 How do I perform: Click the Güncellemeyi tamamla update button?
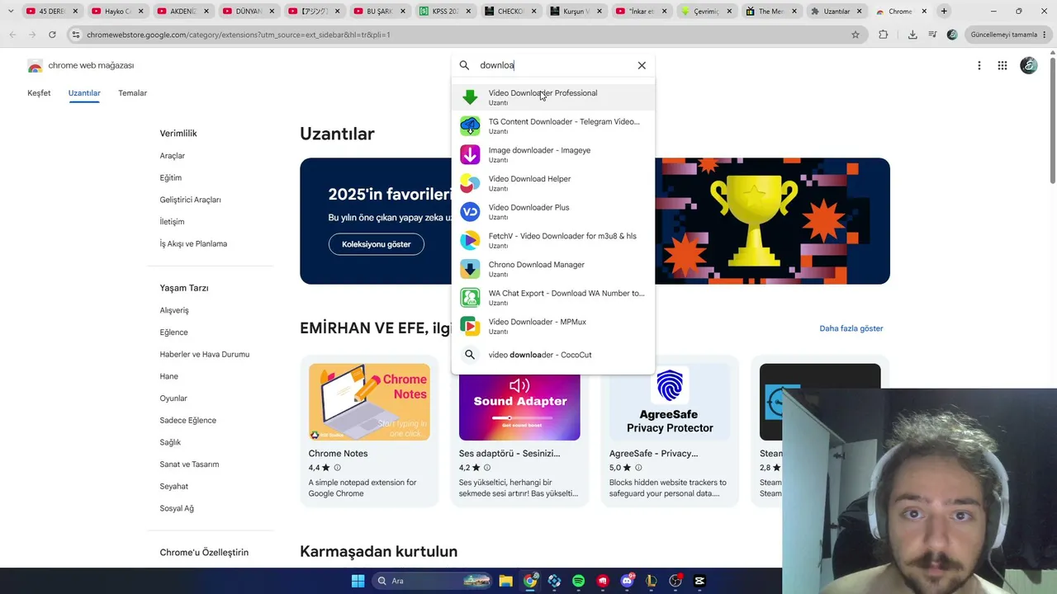(1003, 35)
